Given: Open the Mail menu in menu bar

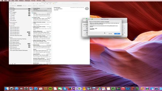Looking at the screenshot, I should (6, 1).
